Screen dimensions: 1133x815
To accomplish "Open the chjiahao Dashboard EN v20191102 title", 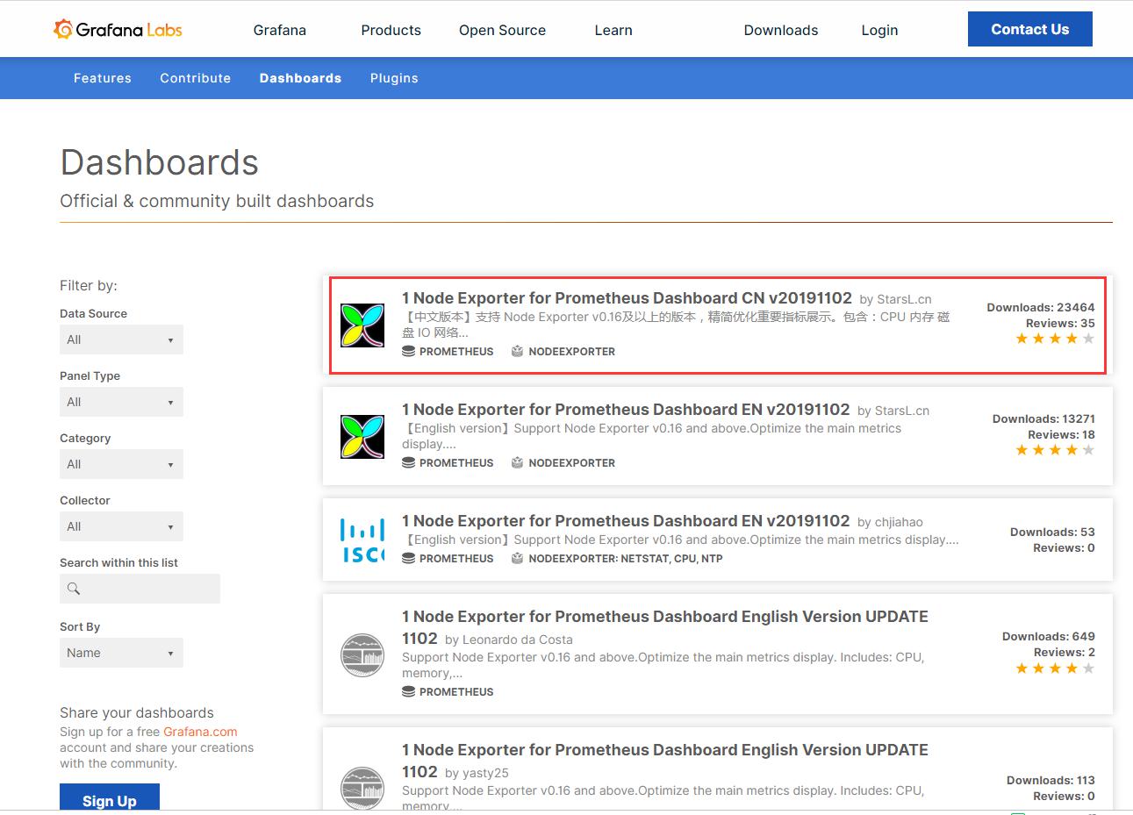I will point(626,521).
